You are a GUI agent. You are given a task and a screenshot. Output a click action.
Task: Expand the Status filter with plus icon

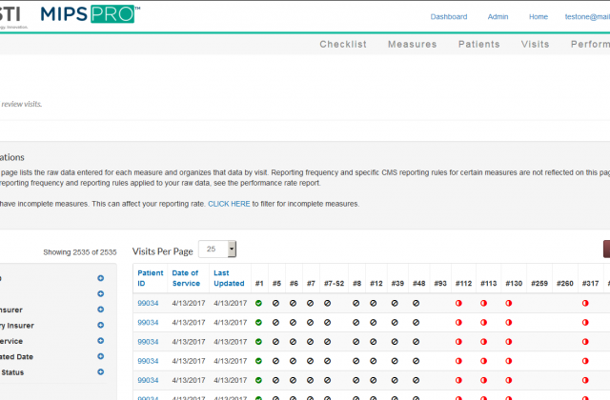point(100,371)
